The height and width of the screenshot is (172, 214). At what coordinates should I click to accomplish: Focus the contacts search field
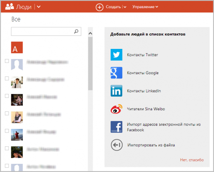46,31
